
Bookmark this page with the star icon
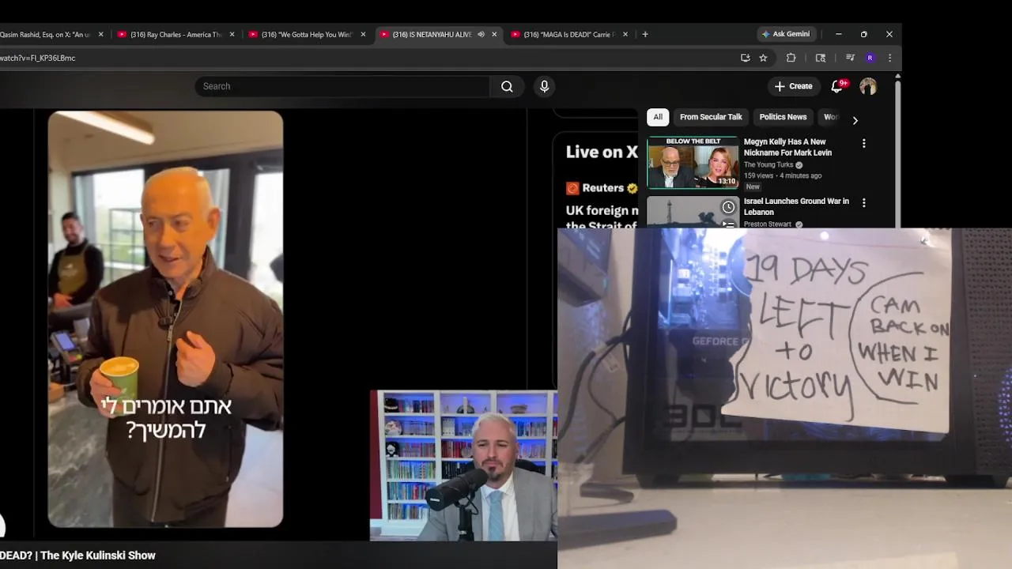click(x=763, y=58)
